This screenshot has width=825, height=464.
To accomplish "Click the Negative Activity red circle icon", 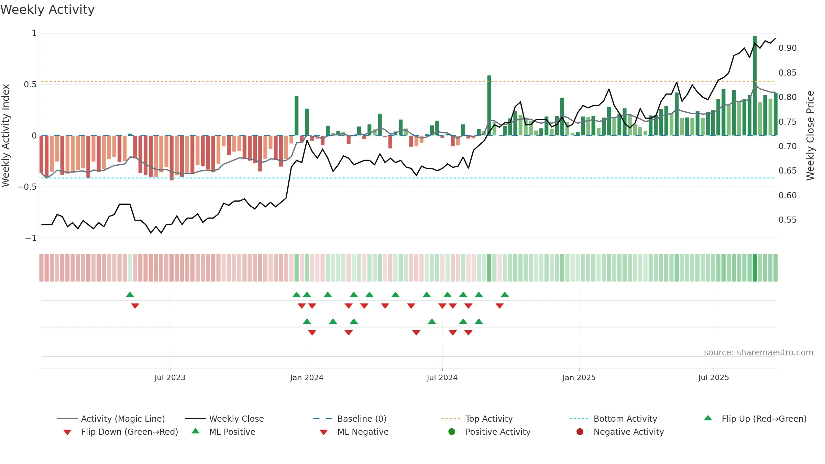I will coord(580,432).
